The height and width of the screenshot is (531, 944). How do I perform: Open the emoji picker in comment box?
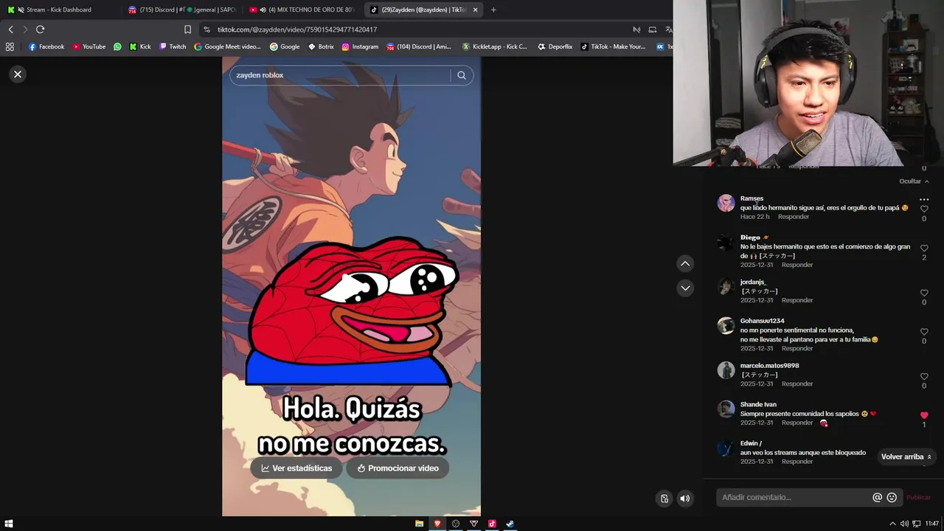coord(892,497)
